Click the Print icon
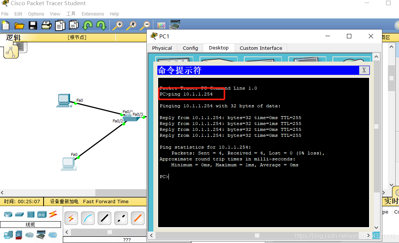This screenshot has width=399, height=243. [x=47, y=25]
